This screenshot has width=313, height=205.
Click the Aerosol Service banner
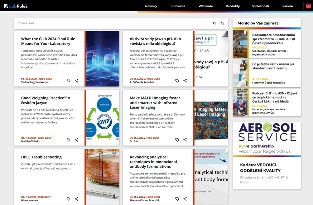coord(267,138)
